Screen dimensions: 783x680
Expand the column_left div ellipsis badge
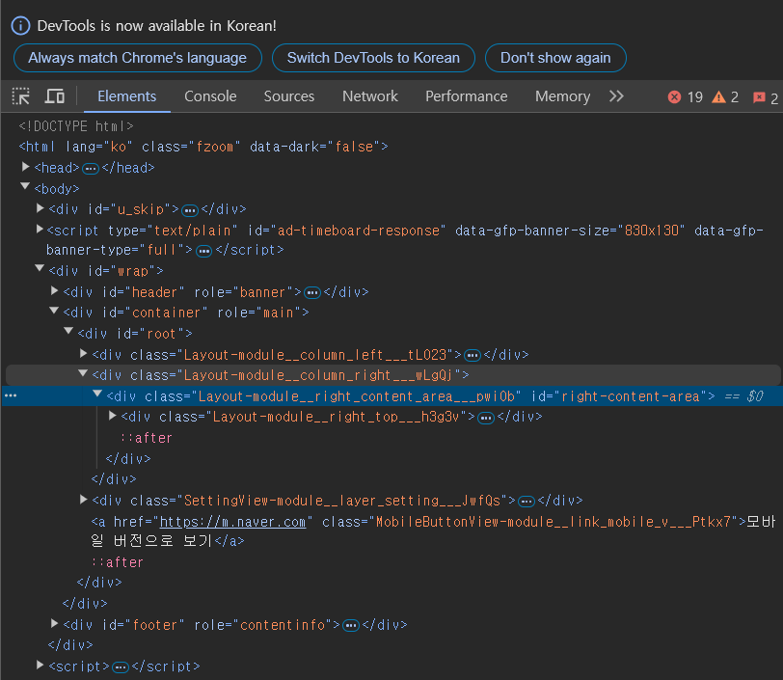point(472,356)
